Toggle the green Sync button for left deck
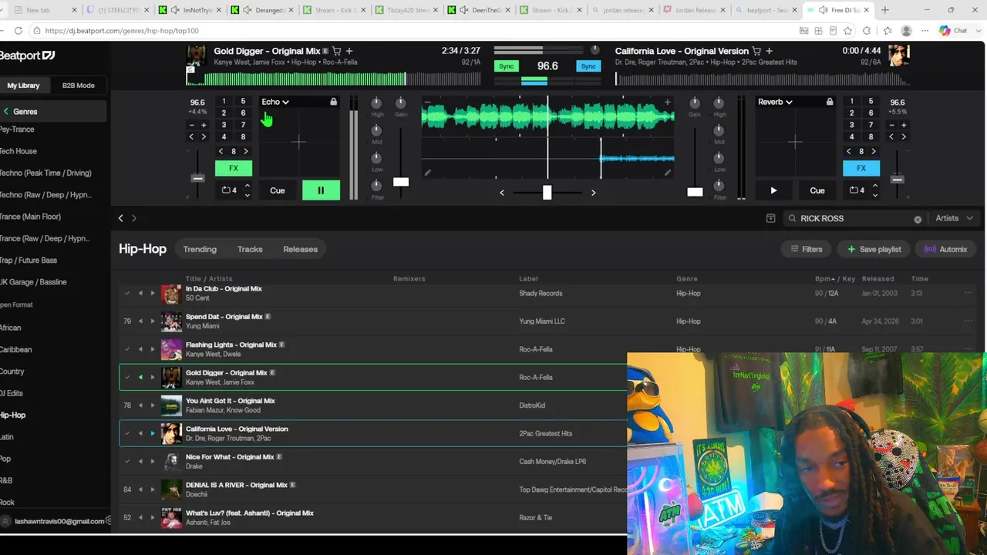987x555 pixels. pyautogui.click(x=507, y=66)
